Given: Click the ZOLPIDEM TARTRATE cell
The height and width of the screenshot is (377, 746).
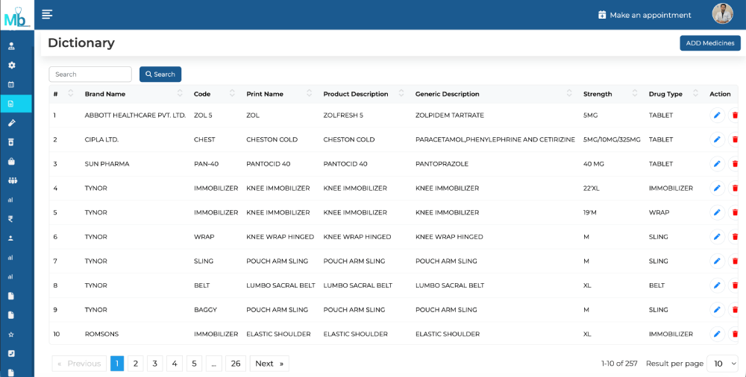Looking at the screenshot, I should 450,115.
